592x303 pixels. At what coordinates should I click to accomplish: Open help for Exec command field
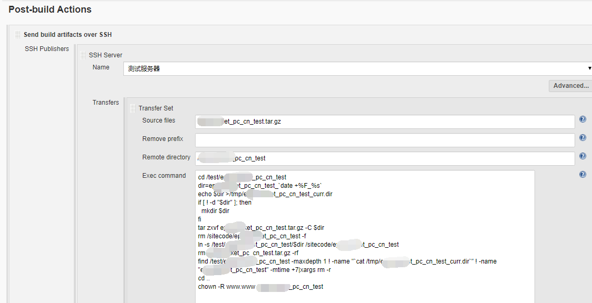[583, 175]
